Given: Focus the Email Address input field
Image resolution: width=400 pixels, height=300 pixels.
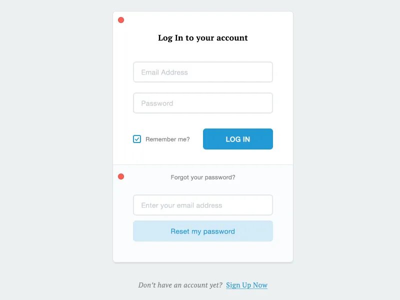Looking at the screenshot, I should (x=203, y=72).
